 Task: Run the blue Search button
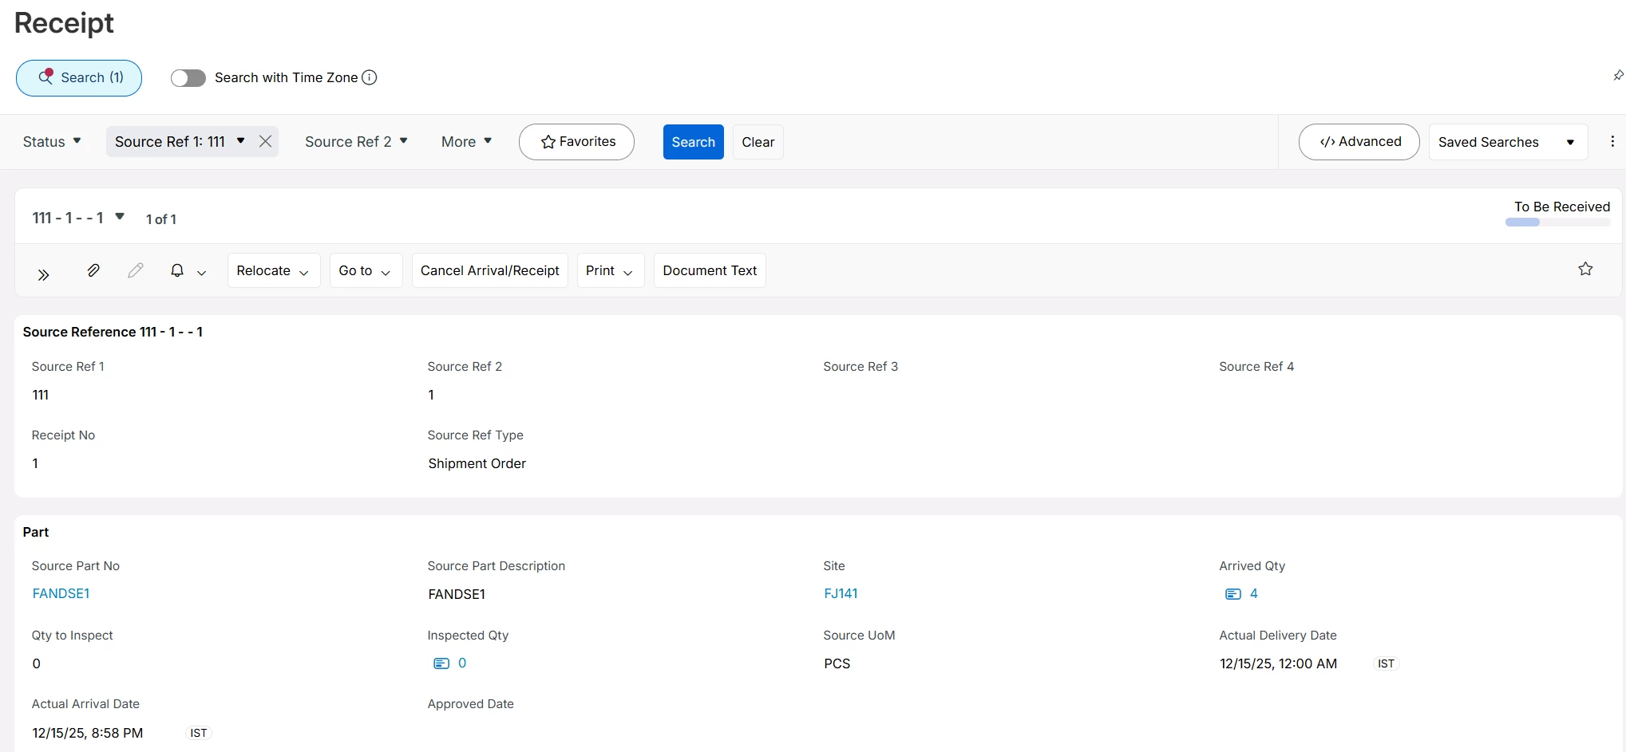693,142
